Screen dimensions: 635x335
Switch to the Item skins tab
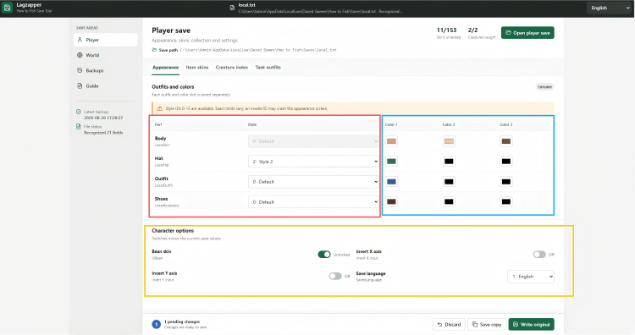[197, 67]
